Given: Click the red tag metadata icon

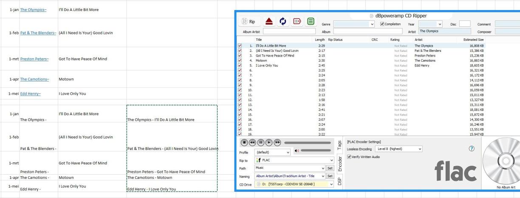Looking at the screenshot, I should click(297, 22).
